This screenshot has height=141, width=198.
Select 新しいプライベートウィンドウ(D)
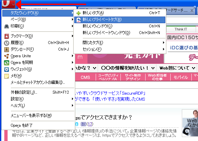click(120, 33)
